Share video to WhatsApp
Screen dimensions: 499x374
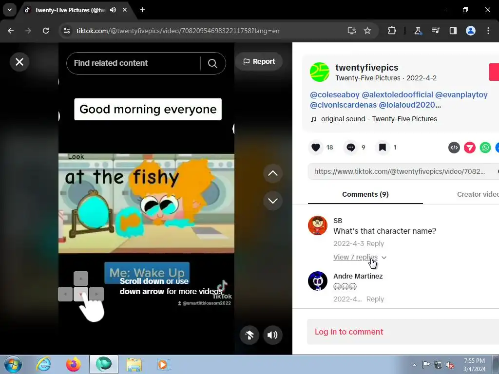(485, 148)
